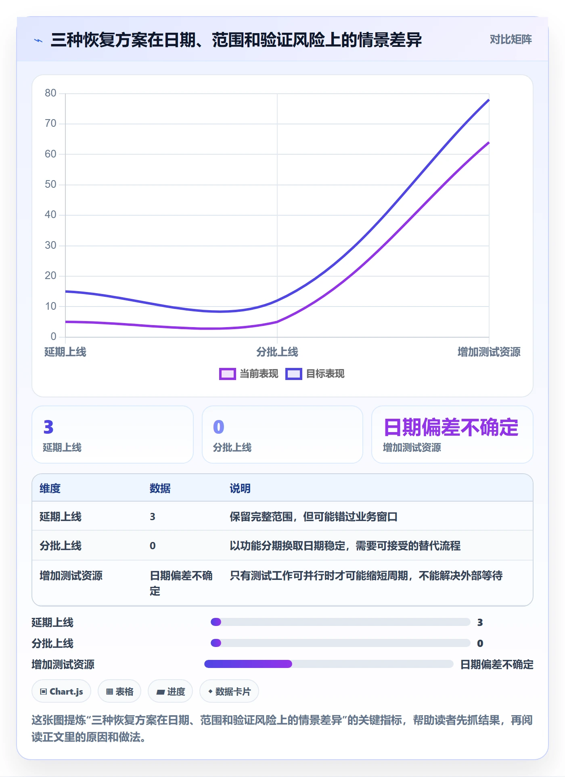
Task: Select the 延期上线 table row cell
Action: pos(61,517)
